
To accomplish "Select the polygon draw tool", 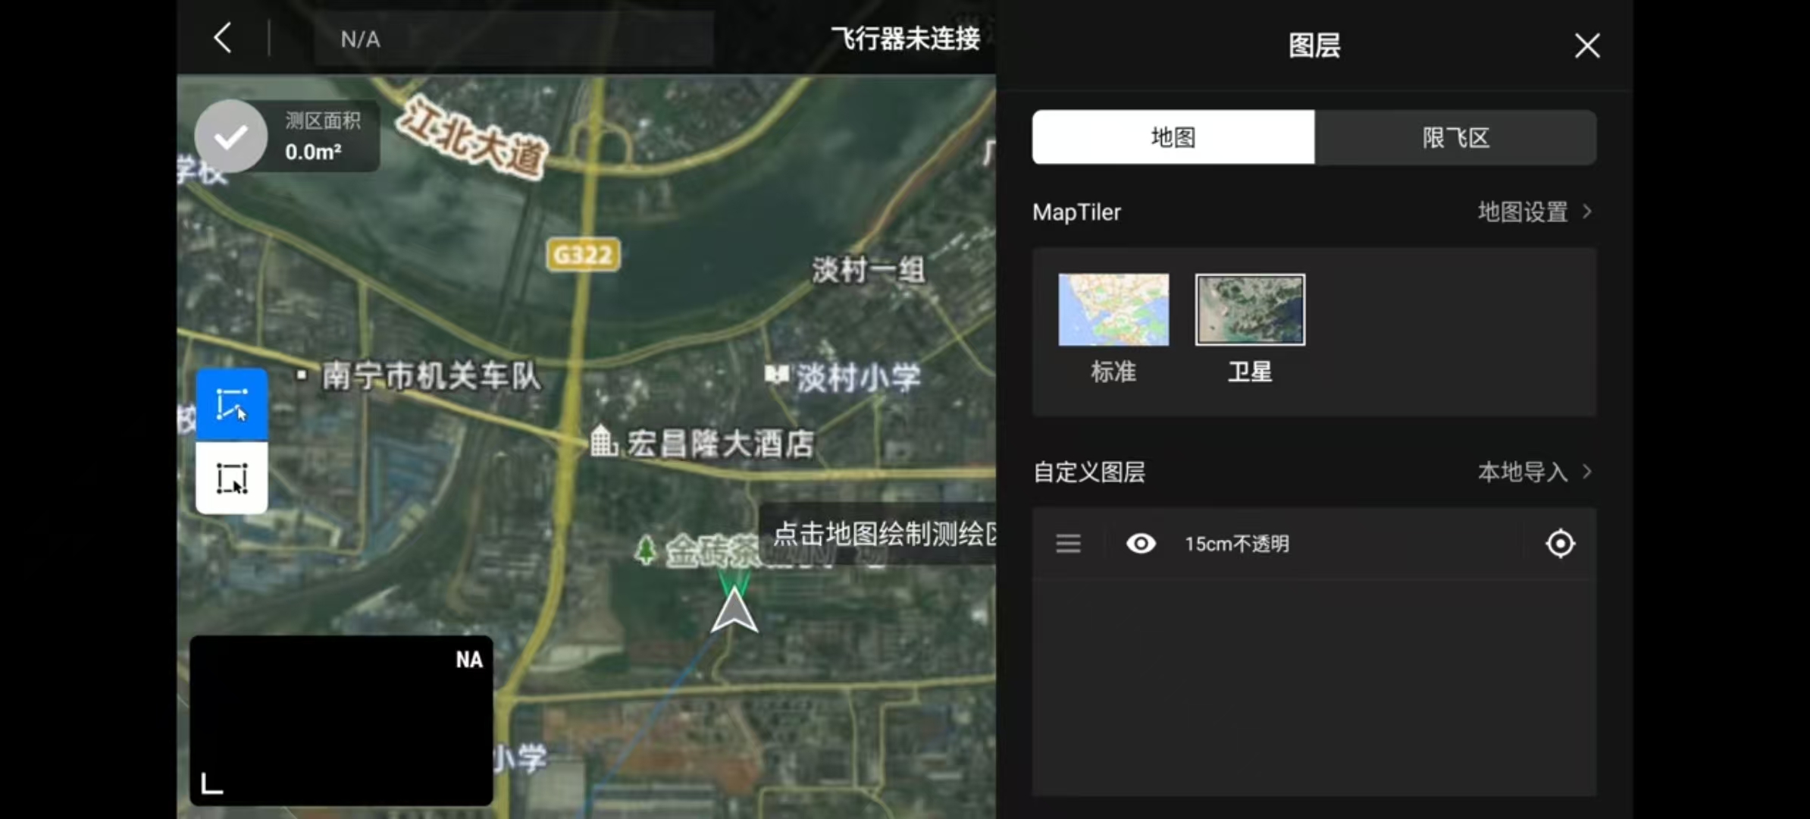I will click(x=231, y=403).
